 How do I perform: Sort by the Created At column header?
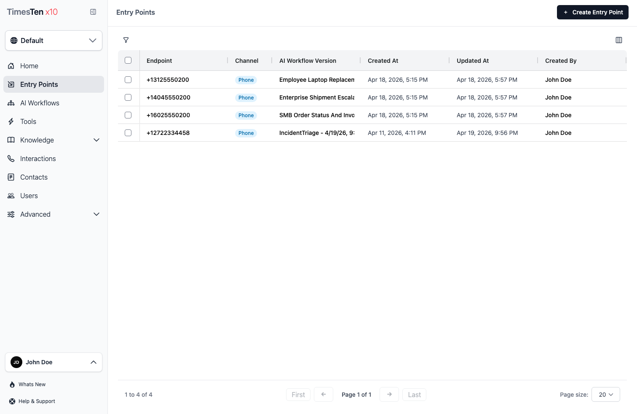(383, 61)
